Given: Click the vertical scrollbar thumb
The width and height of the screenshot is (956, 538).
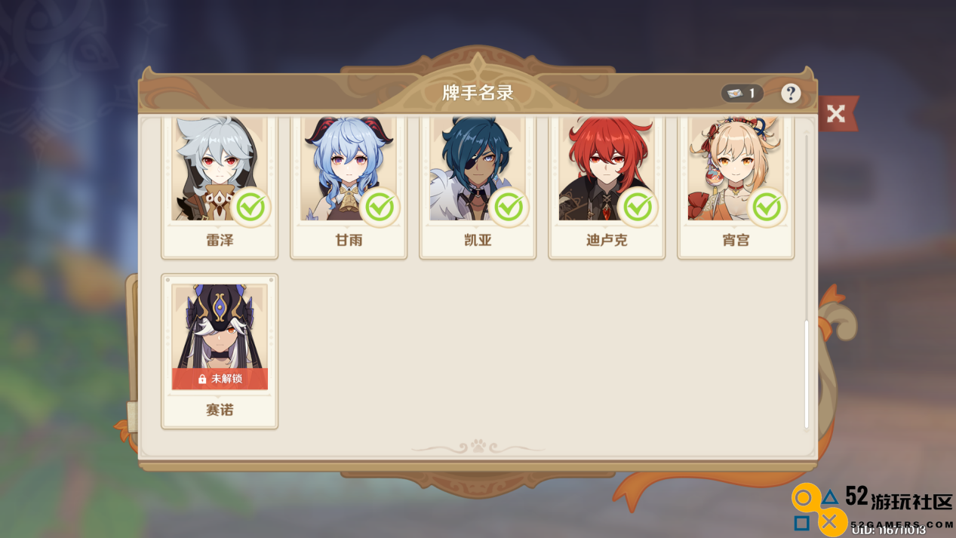Looking at the screenshot, I should pyautogui.click(x=807, y=374).
